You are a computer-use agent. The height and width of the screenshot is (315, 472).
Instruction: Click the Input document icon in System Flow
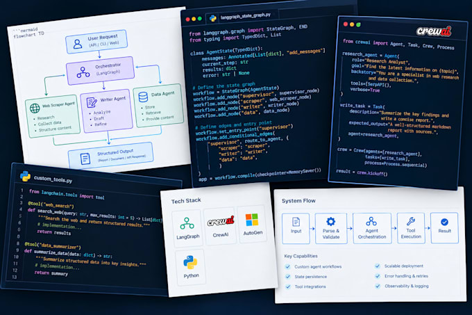[296, 222]
